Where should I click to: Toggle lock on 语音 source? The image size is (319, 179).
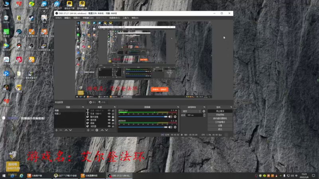pyautogui.click(x=113, y=123)
